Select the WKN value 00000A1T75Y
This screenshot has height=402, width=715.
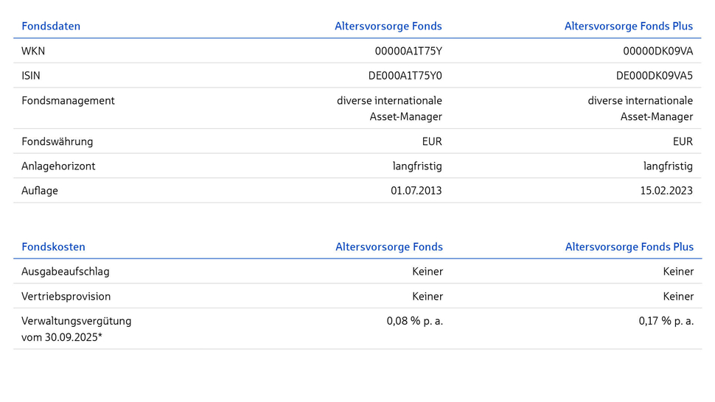click(408, 51)
